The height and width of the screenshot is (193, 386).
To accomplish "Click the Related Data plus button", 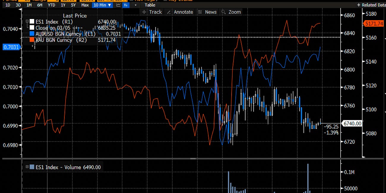I will tap(359, 5).
